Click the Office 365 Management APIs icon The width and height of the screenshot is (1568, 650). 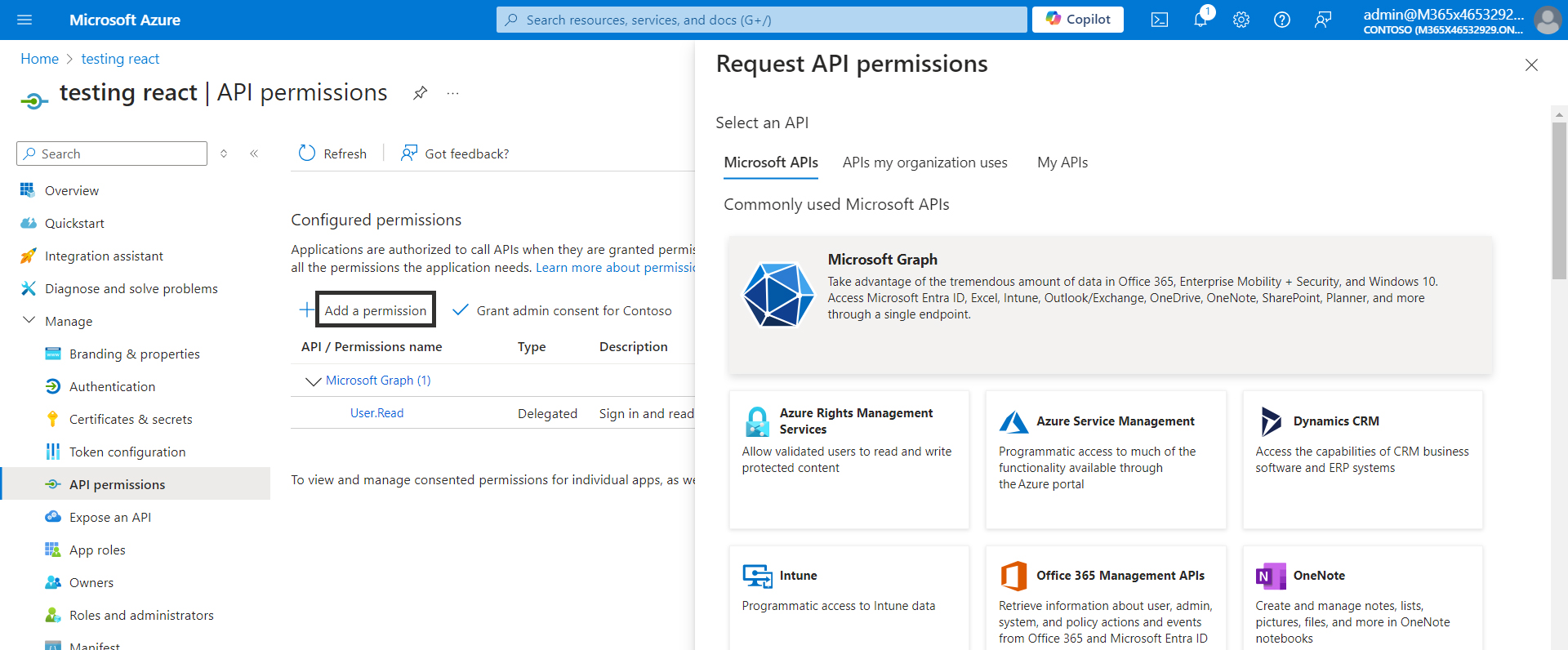pyautogui.click(x=1013, y=576)
